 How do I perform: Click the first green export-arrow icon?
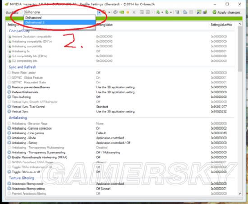coord(158,12)
